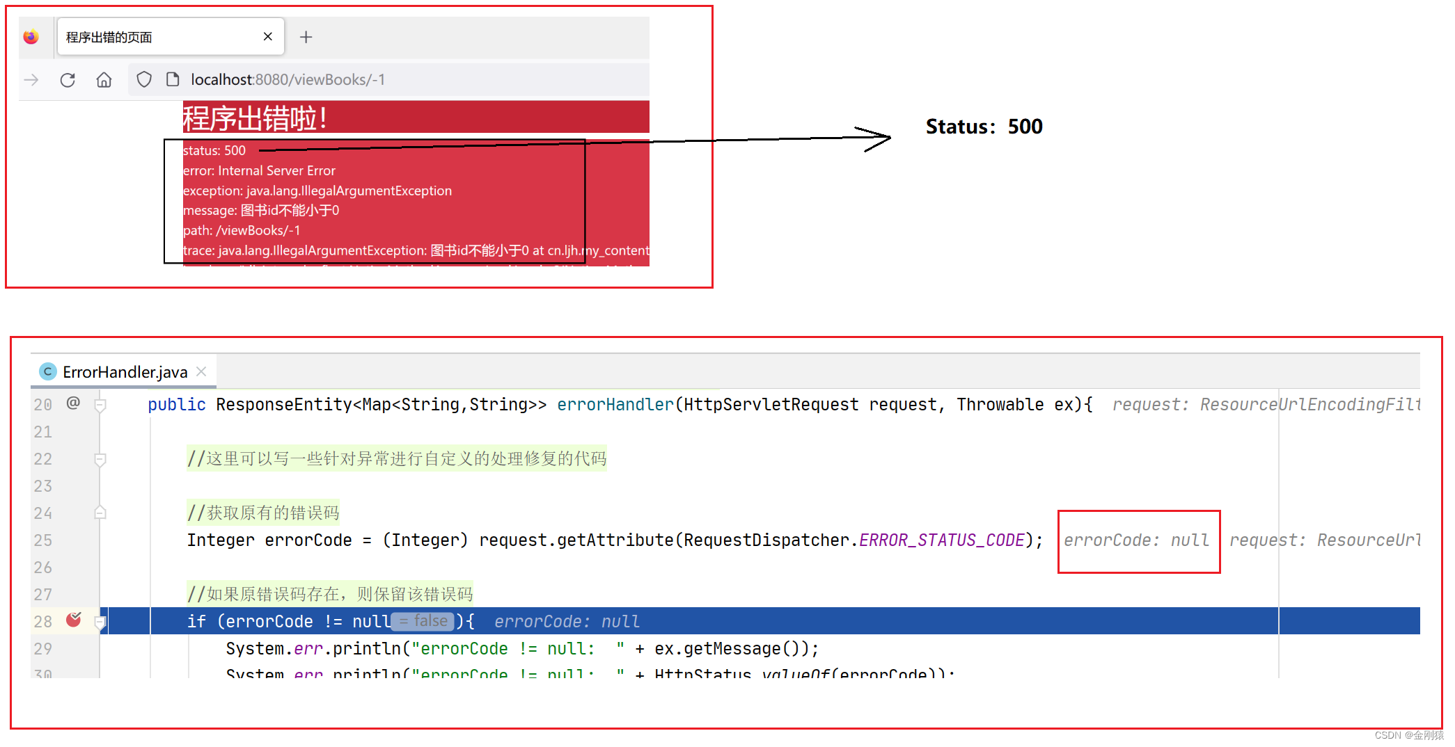Click the status: 500 line
This screenshot has width=1455, height=747.
click(x=214, y=150)
